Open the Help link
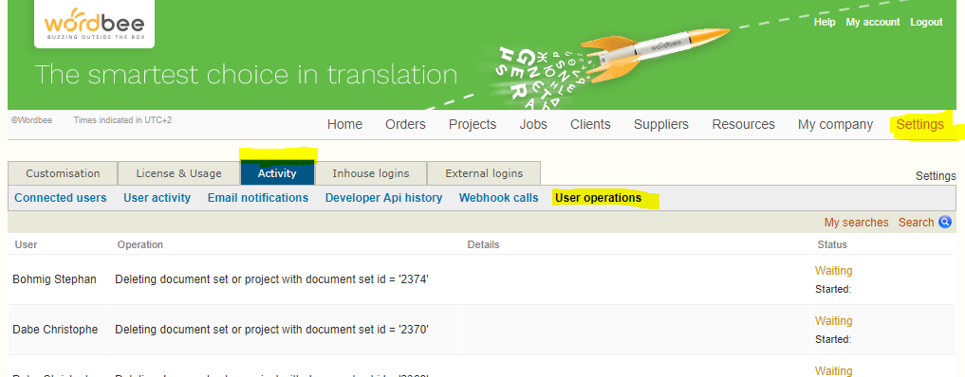965x377 pixels. coord(824,22)
